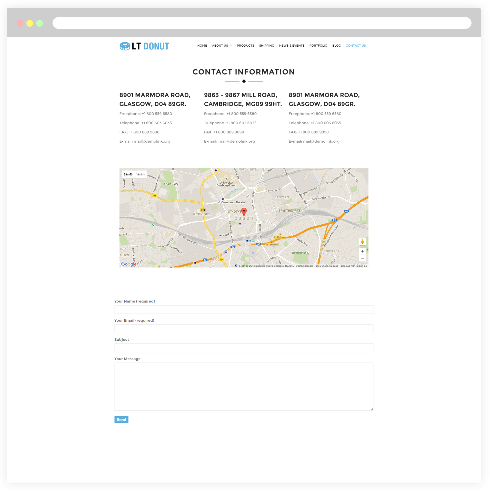Focus the Your Name input field
This screenshot has width=490, height=492.
244,309
